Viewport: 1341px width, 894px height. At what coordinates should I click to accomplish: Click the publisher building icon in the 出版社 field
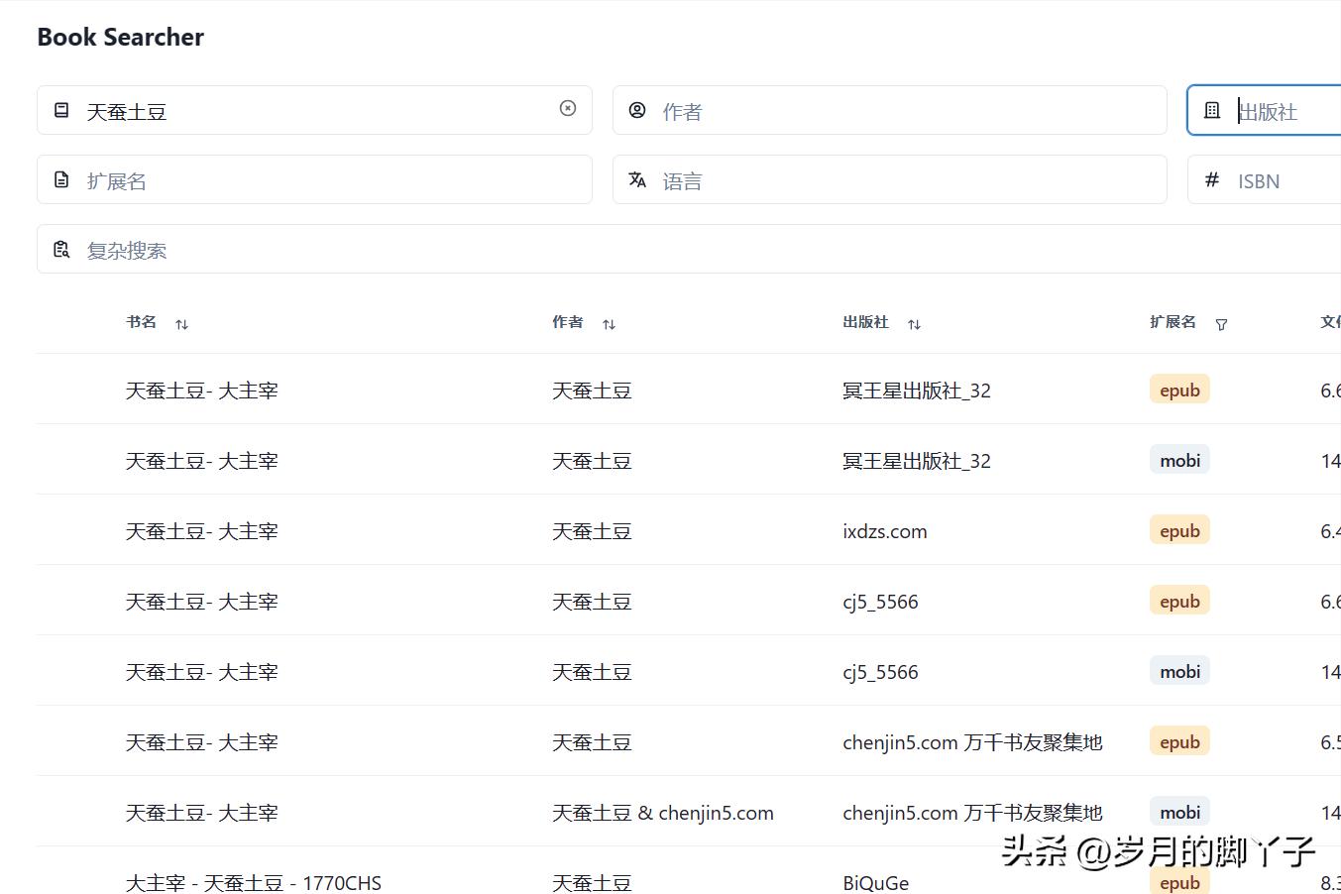1211,110
